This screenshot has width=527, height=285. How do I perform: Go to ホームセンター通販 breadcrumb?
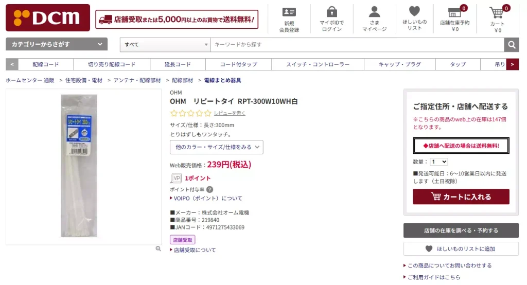point(30,80)
